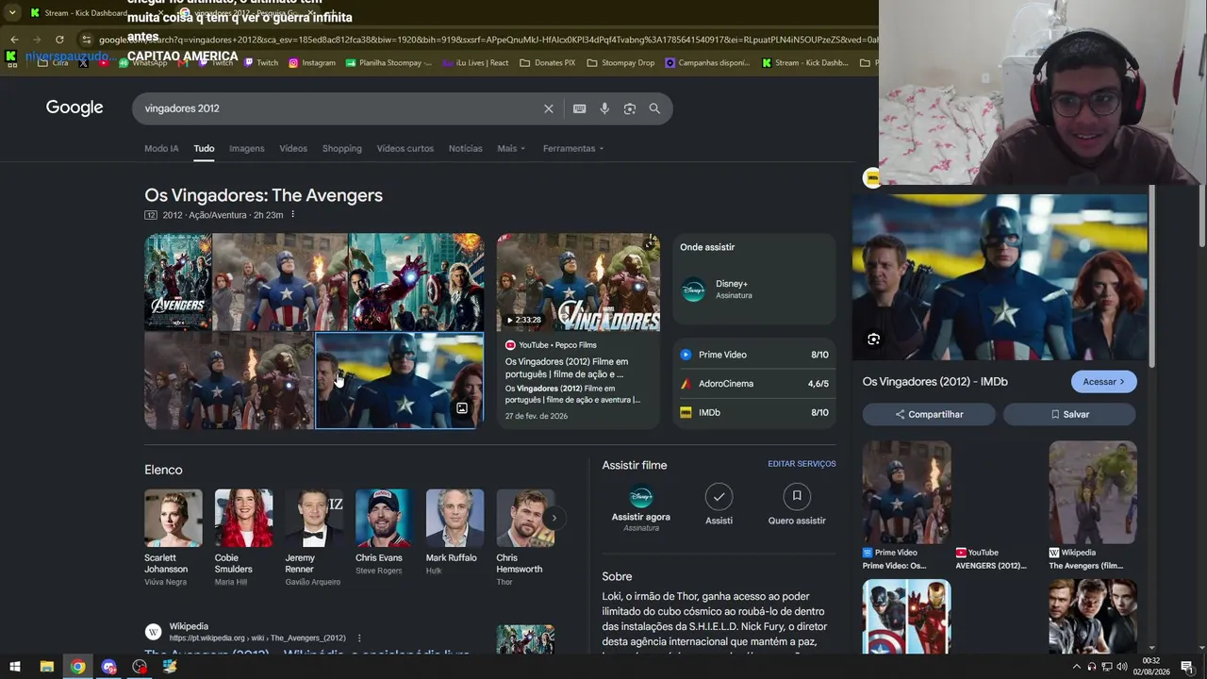Switch to the Imagens tab

(x=247, y=148)
